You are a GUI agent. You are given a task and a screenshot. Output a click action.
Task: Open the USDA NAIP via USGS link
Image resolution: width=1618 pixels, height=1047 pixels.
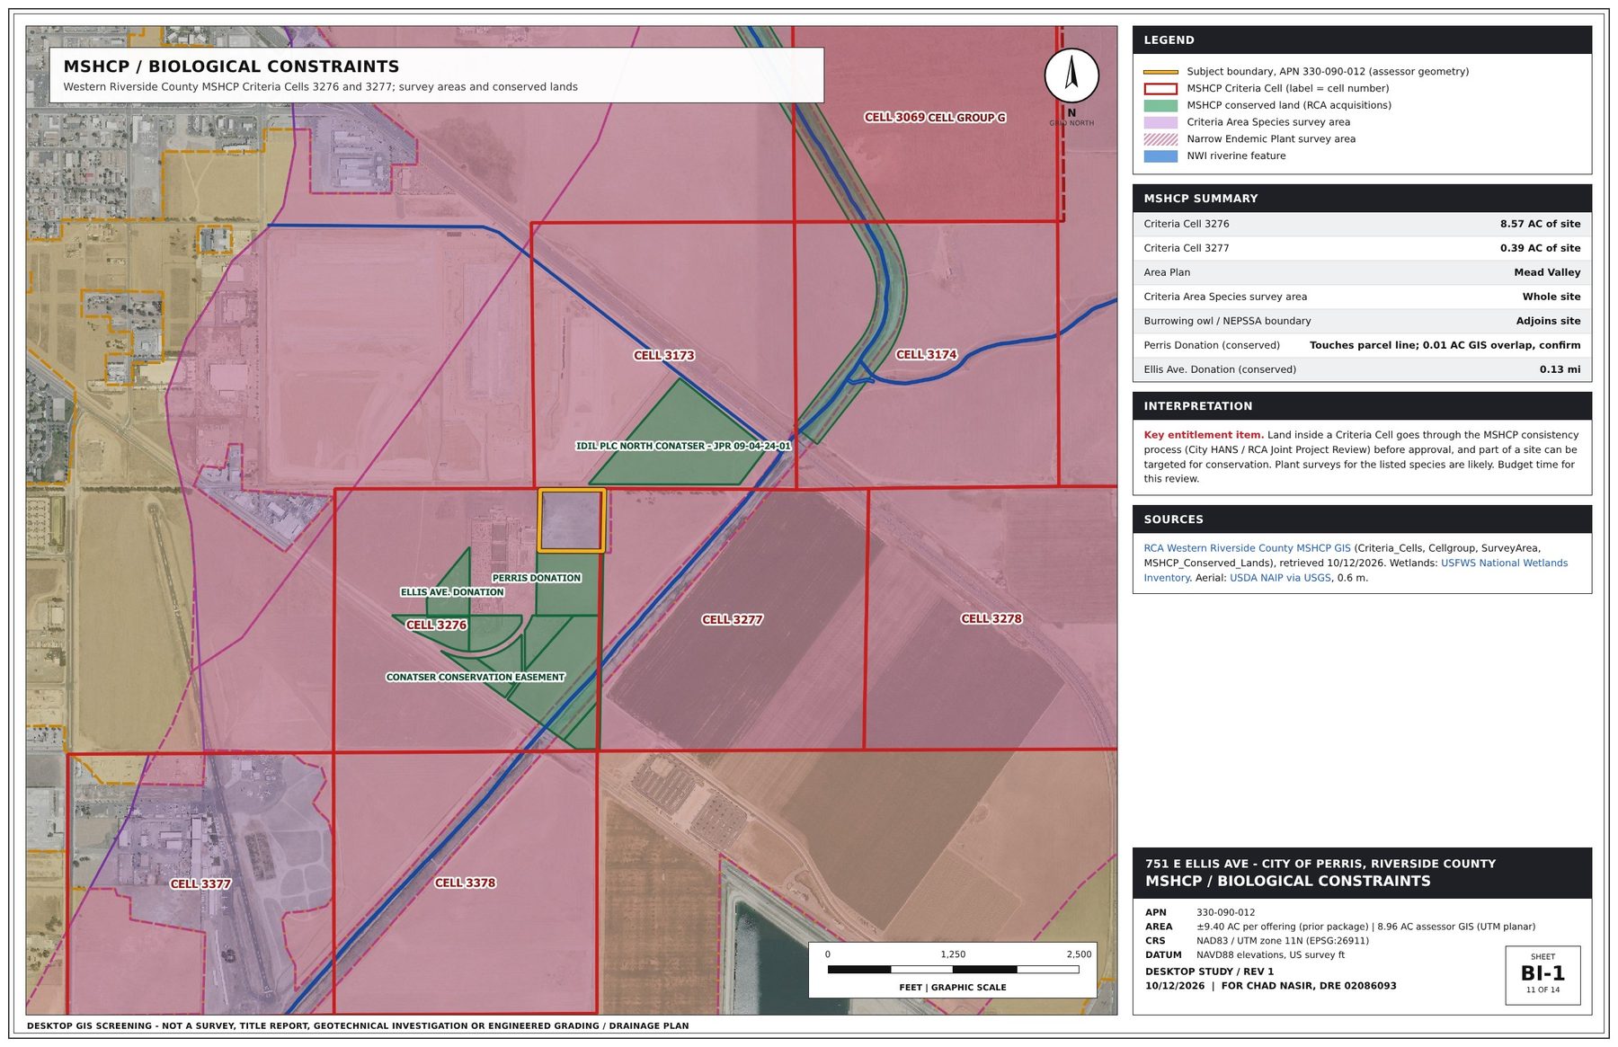(x=1280, y=578)
